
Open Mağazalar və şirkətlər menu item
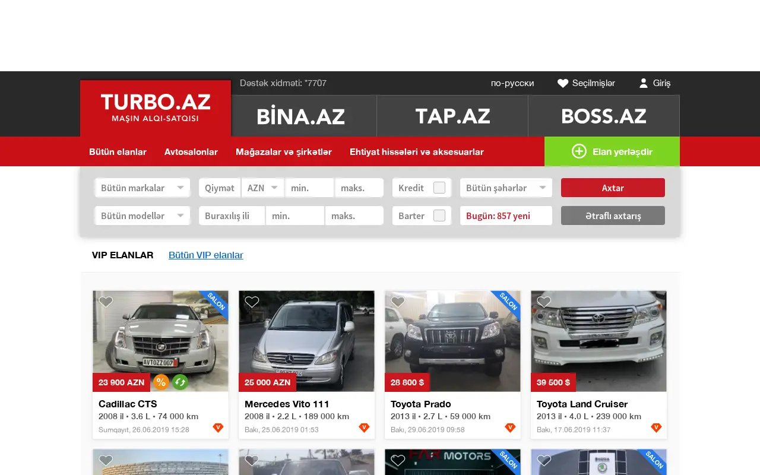(x=284, y=152)
